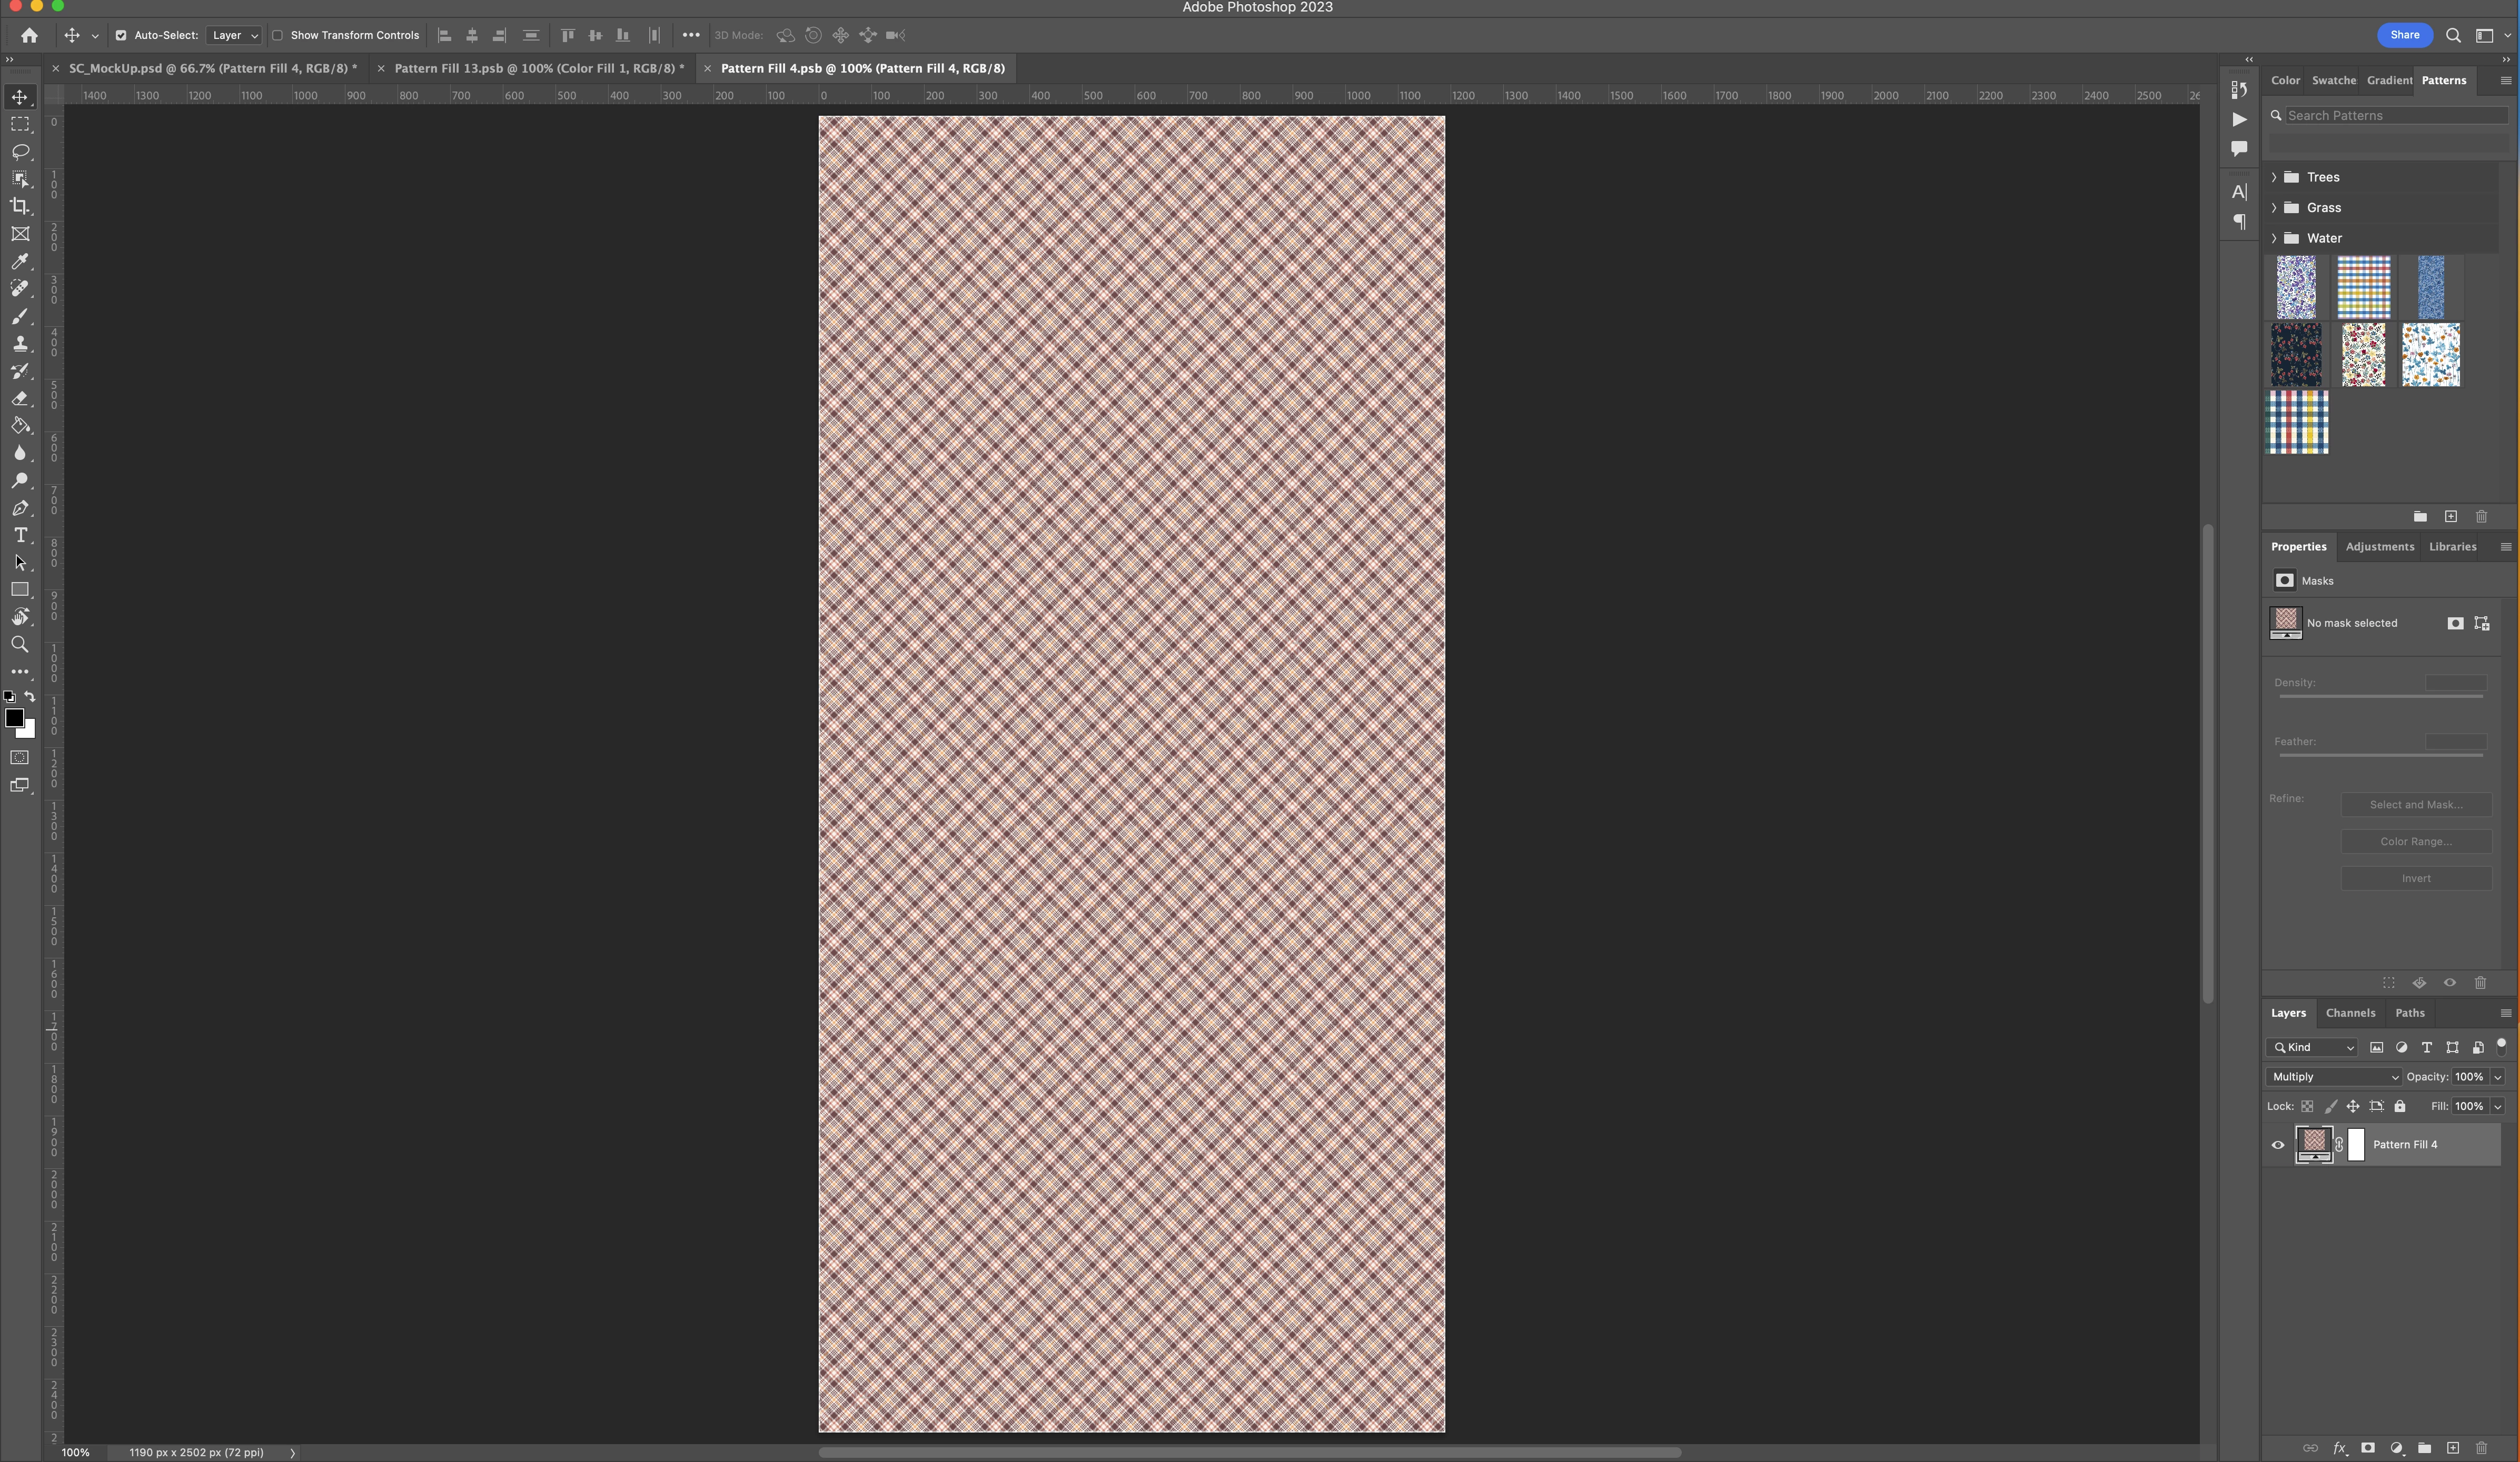Select the Eyedropper tool

pyautogui.click(x=20, y=262)
